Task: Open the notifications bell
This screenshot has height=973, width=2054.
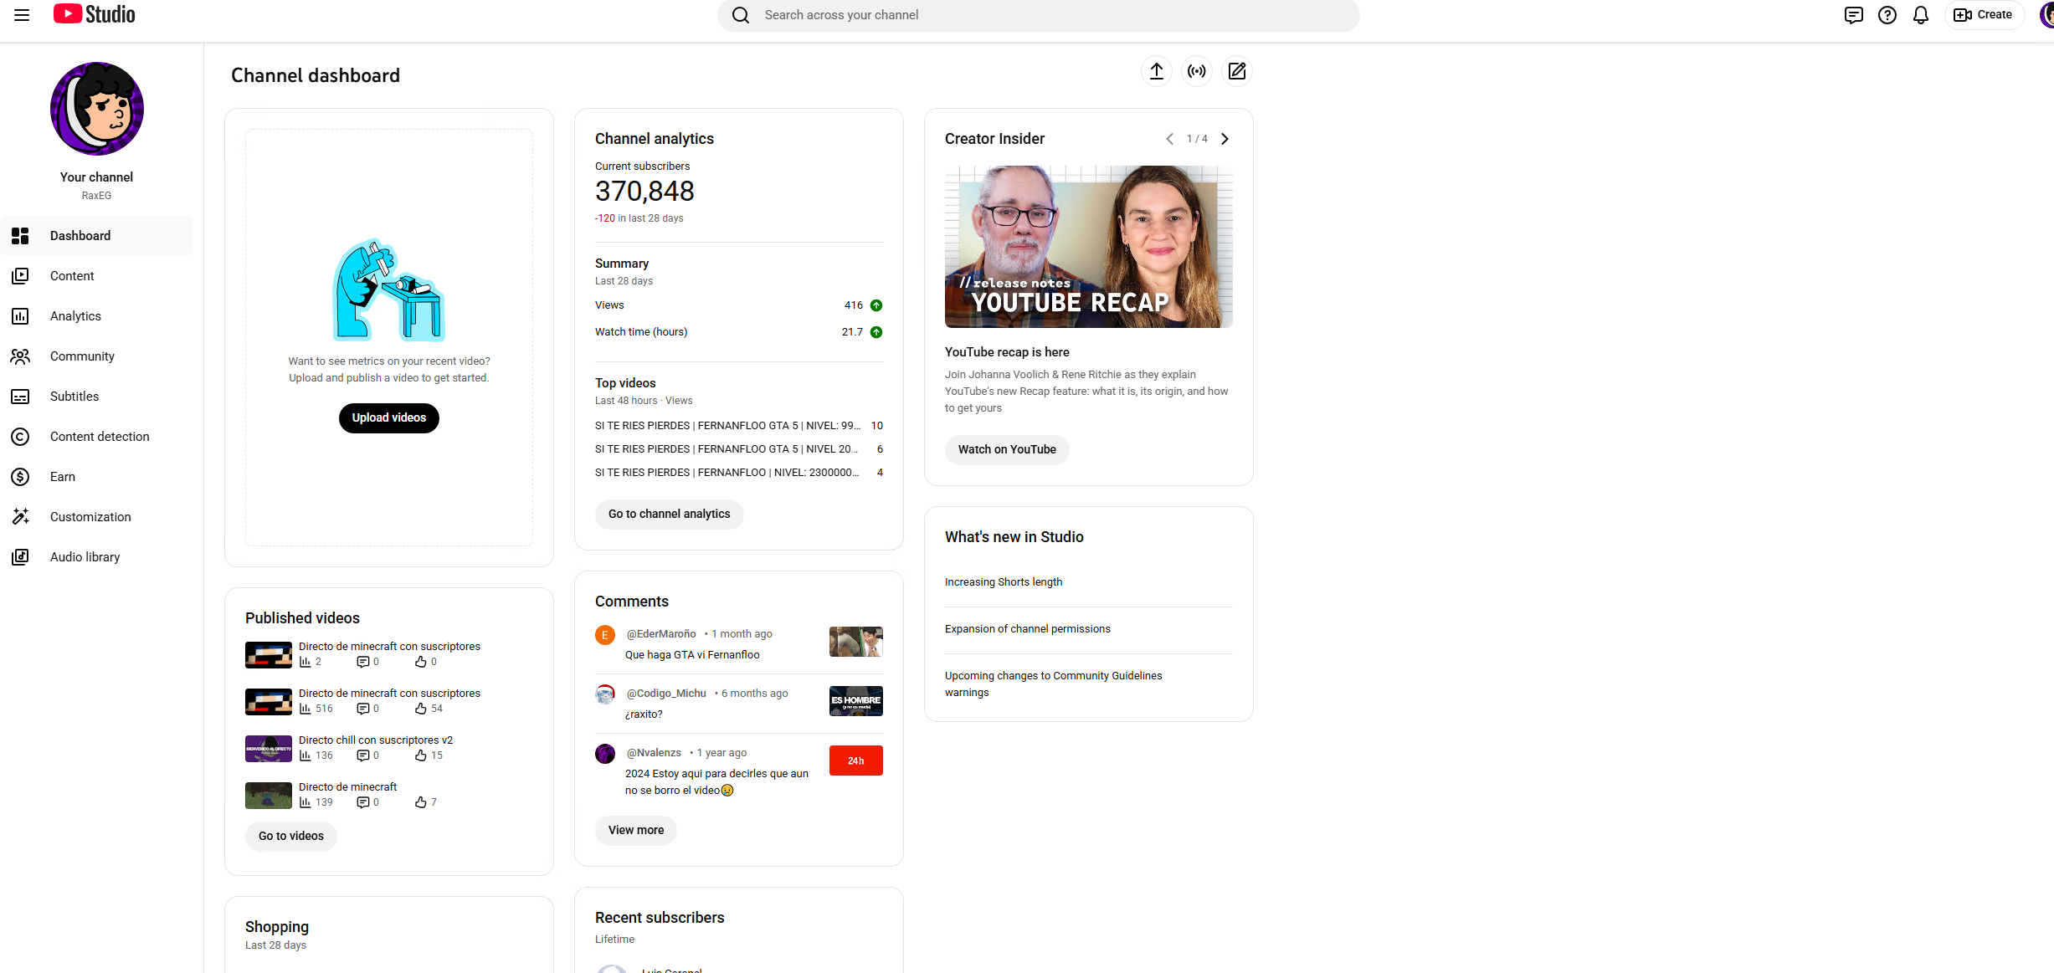Action: [x=1920, y=15]
